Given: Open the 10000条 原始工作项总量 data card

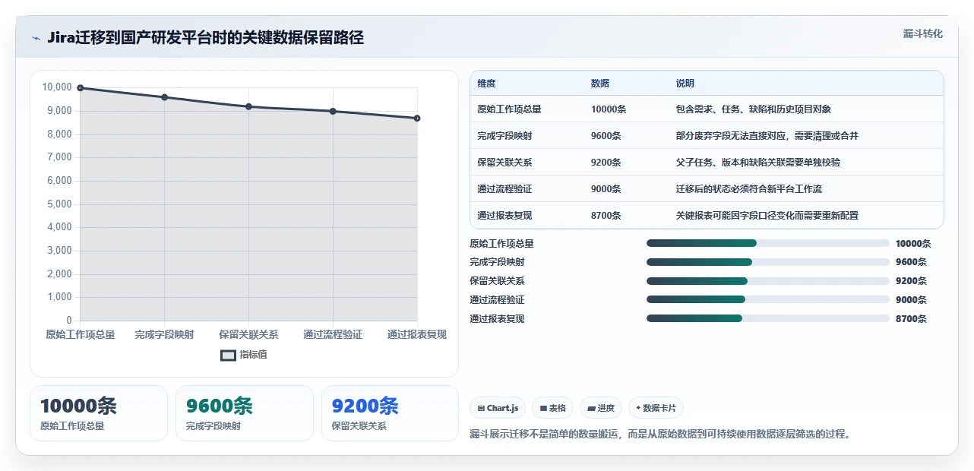Looking at the screenshot, I should point(99,413).
